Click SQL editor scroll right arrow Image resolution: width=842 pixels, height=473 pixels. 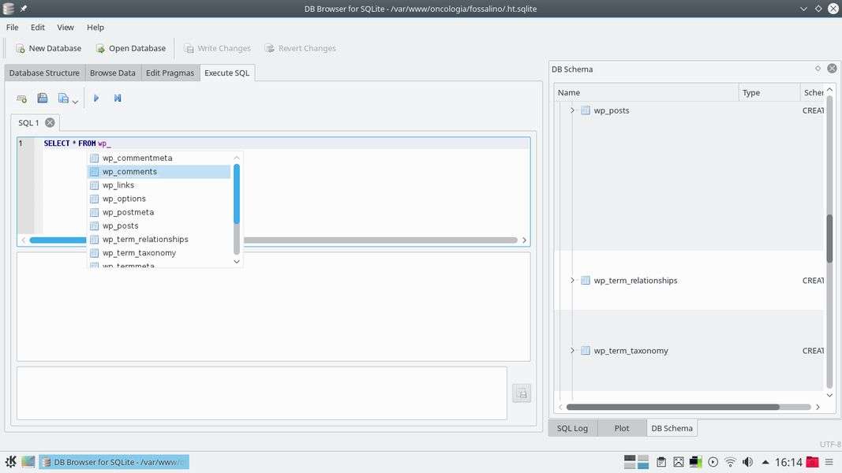(524, 240)
